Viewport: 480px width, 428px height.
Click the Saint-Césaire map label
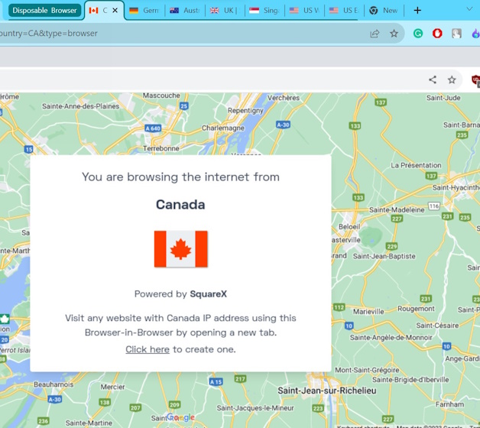pos(437,325)
